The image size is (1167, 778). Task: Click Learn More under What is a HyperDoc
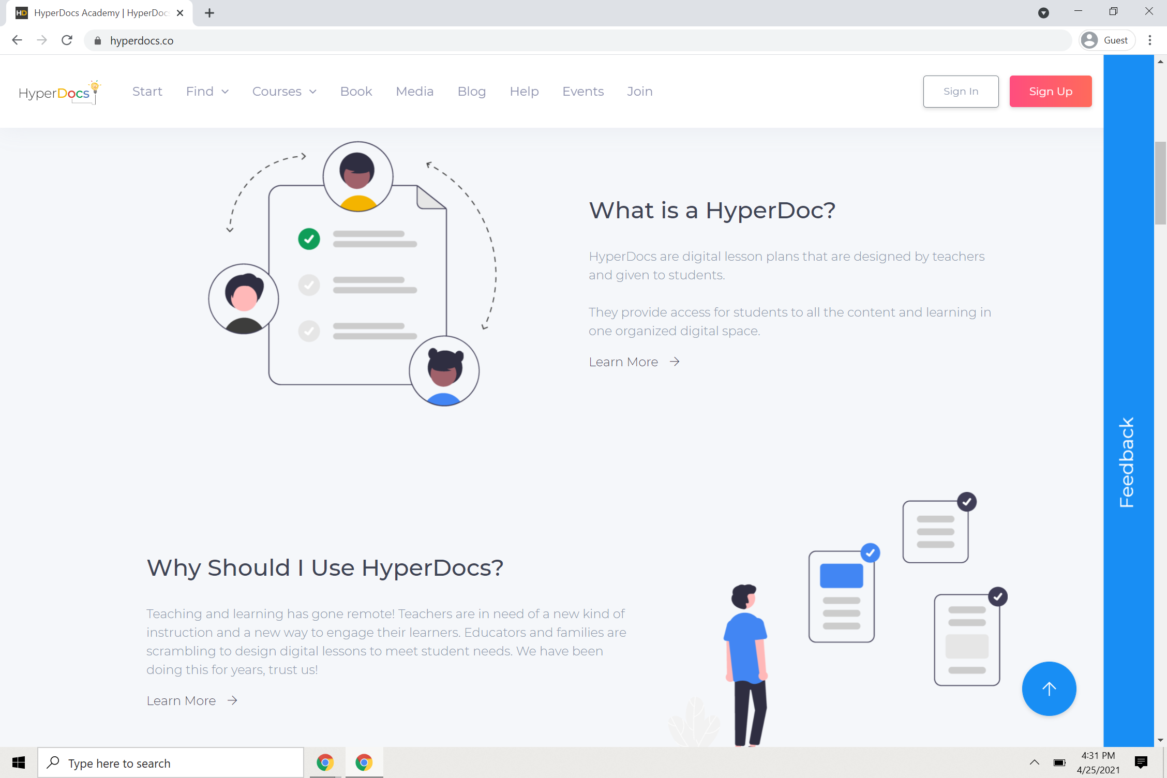tap(623, 362)
